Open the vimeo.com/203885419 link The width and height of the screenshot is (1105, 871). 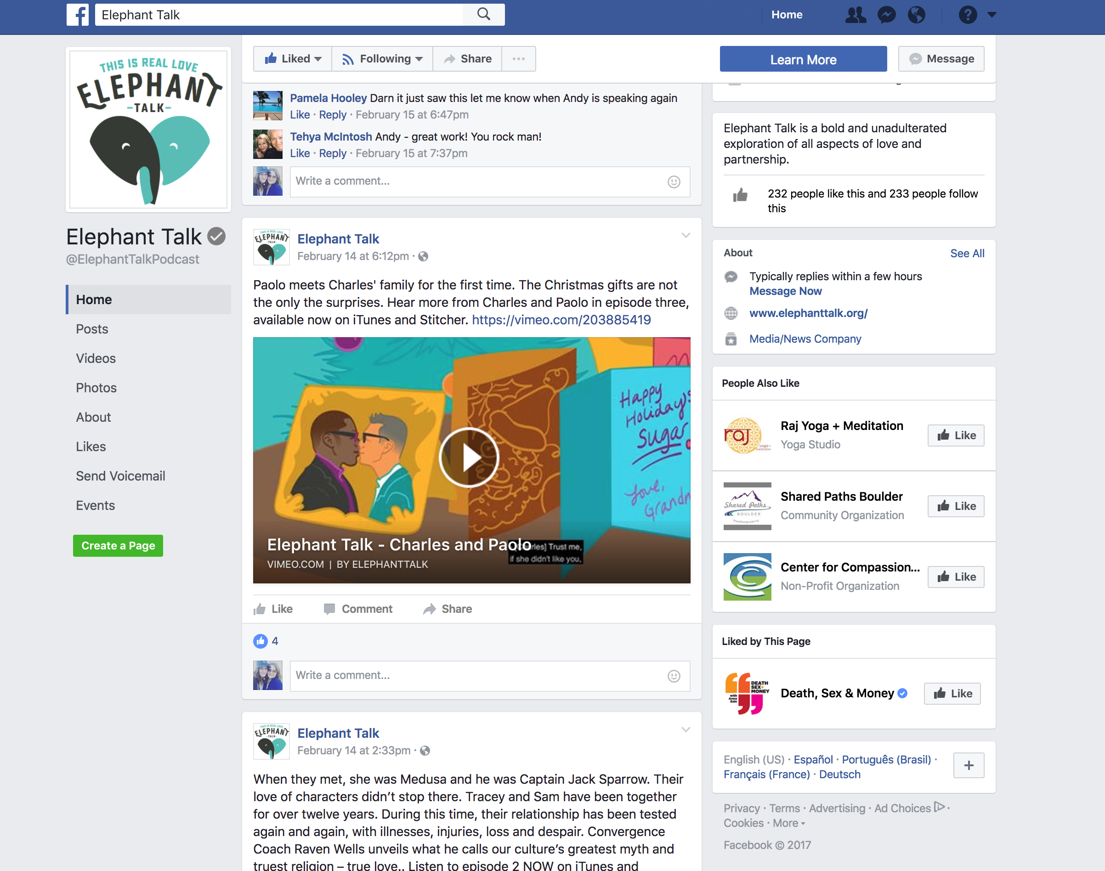point(561,320)
